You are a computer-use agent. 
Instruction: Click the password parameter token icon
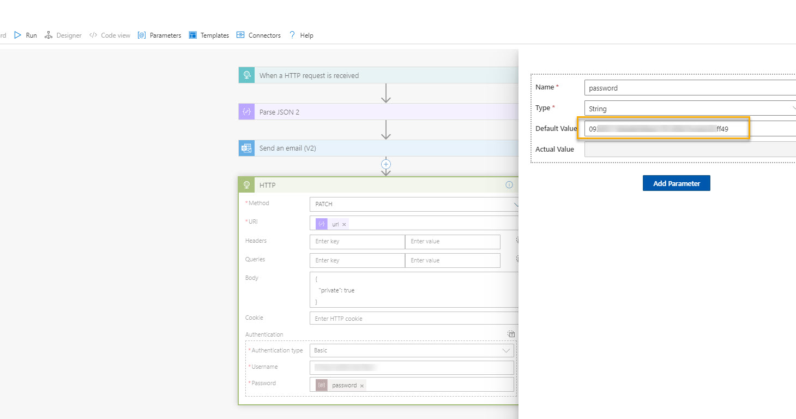(322, 385)
